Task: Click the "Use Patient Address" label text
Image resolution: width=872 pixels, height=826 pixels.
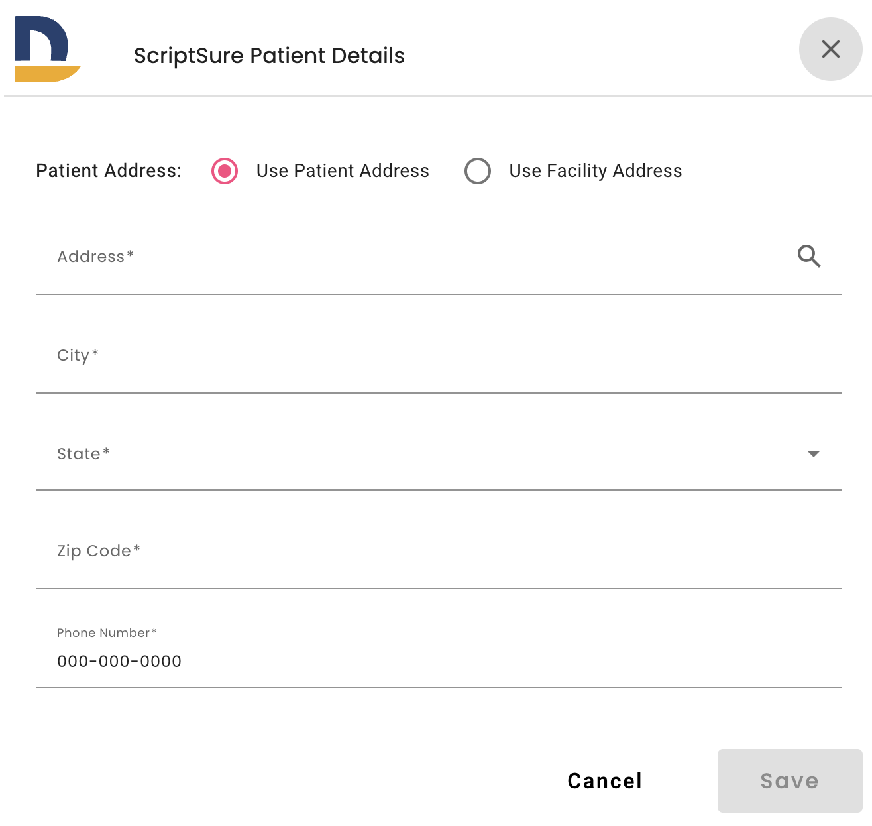Action: click(343, 171)
